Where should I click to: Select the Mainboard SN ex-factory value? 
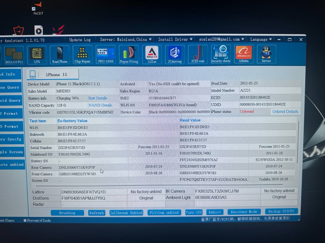74,154
